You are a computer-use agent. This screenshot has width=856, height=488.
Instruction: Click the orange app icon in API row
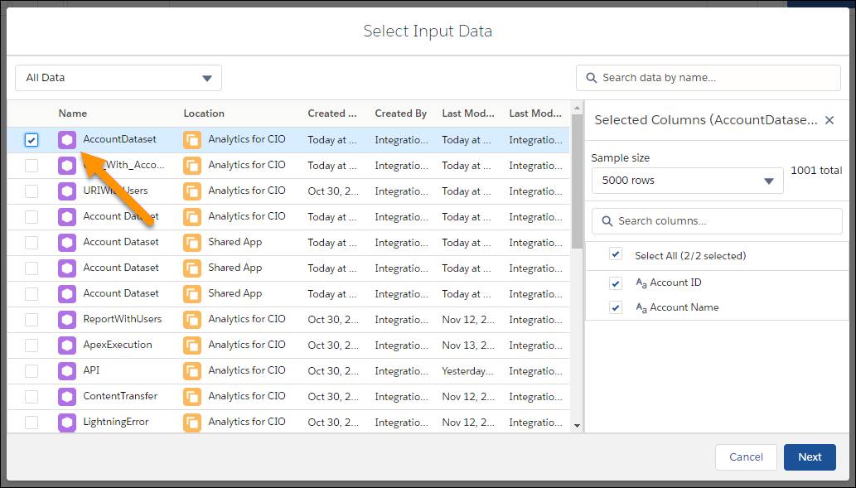pyautogui.click(x=192, y=370)
